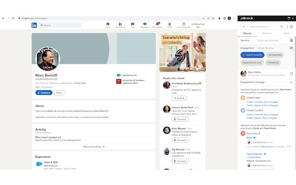296x185 pixels.
Task: Click Create: Applicant (Sync) (Engage) link
Action: tap(262, 105)
